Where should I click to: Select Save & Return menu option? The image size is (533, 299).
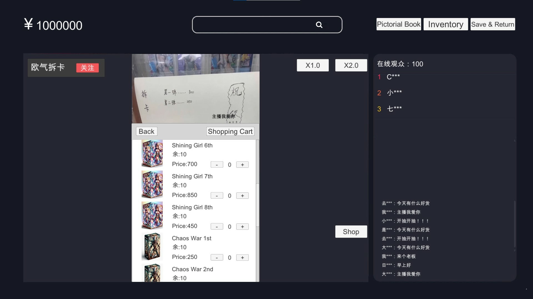tap(493, 24)
